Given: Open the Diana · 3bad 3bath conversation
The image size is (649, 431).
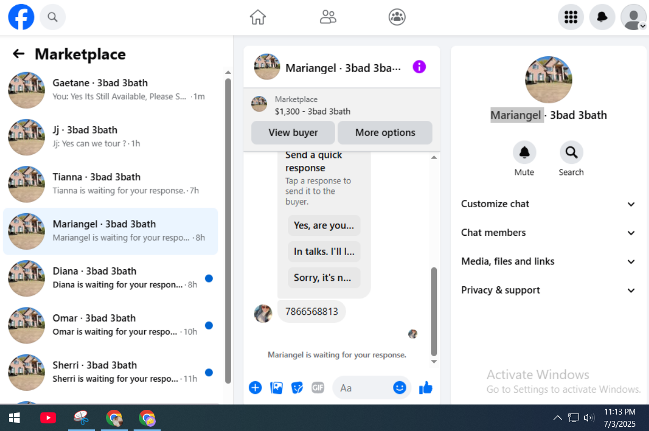Looking at the screenshot, I should [x=111, y=278].
